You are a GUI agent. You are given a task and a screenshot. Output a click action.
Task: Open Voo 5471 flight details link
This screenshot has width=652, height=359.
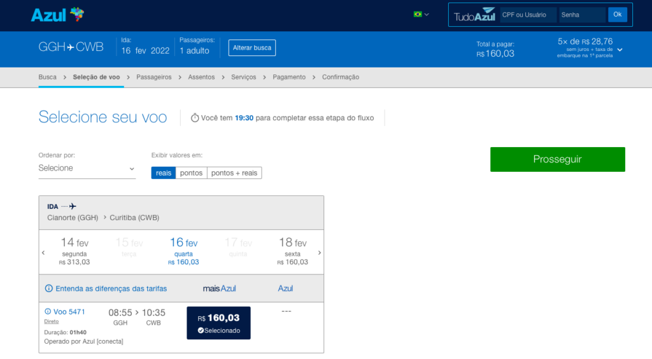pos(69,312)
